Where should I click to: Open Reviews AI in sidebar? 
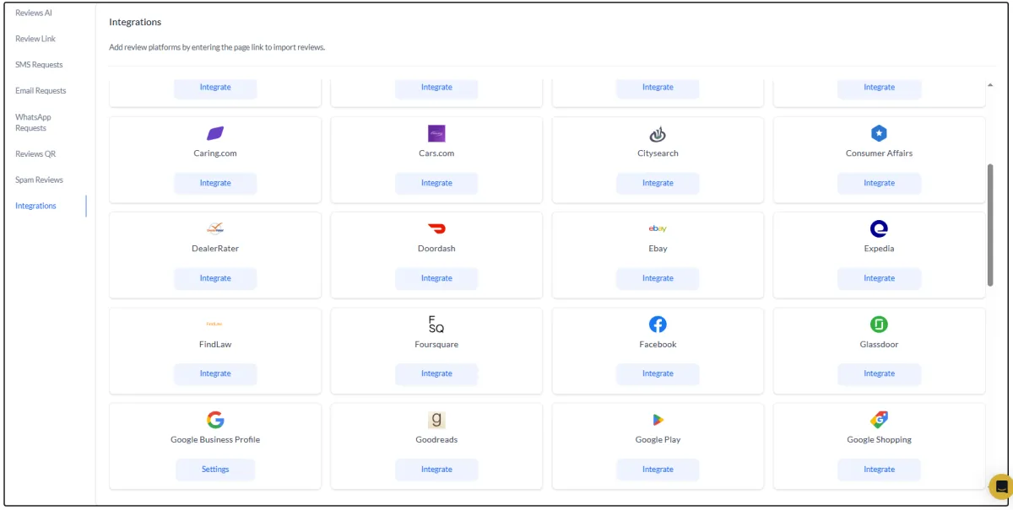point(34,13)
